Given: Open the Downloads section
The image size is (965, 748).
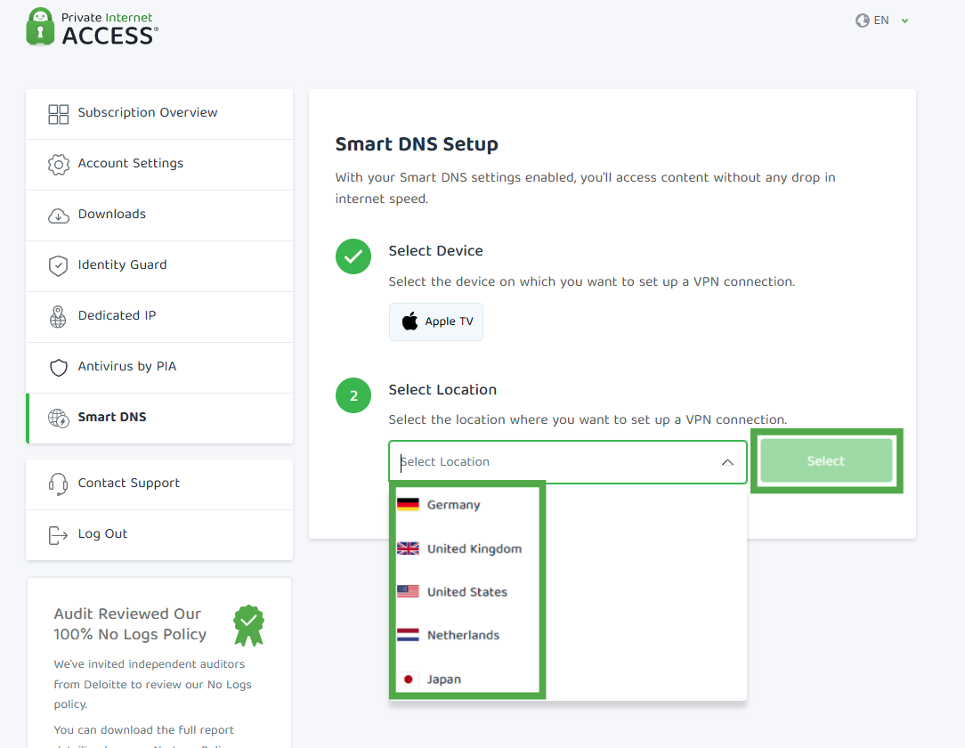Looking at the screenshot, I should (x=159, y=215).
